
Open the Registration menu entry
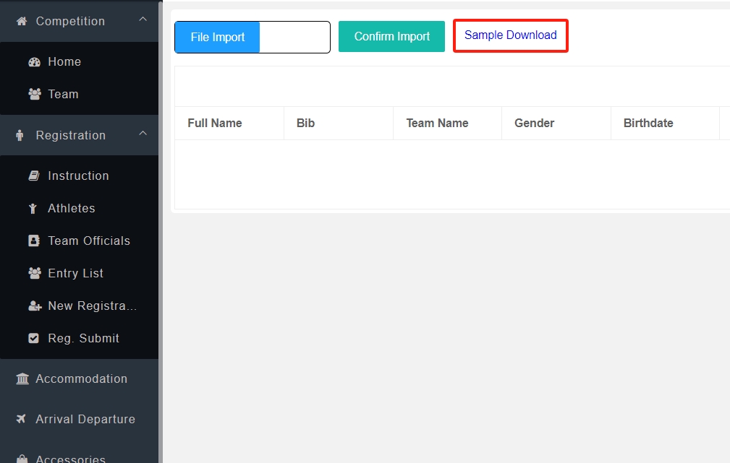pos(72,135)
